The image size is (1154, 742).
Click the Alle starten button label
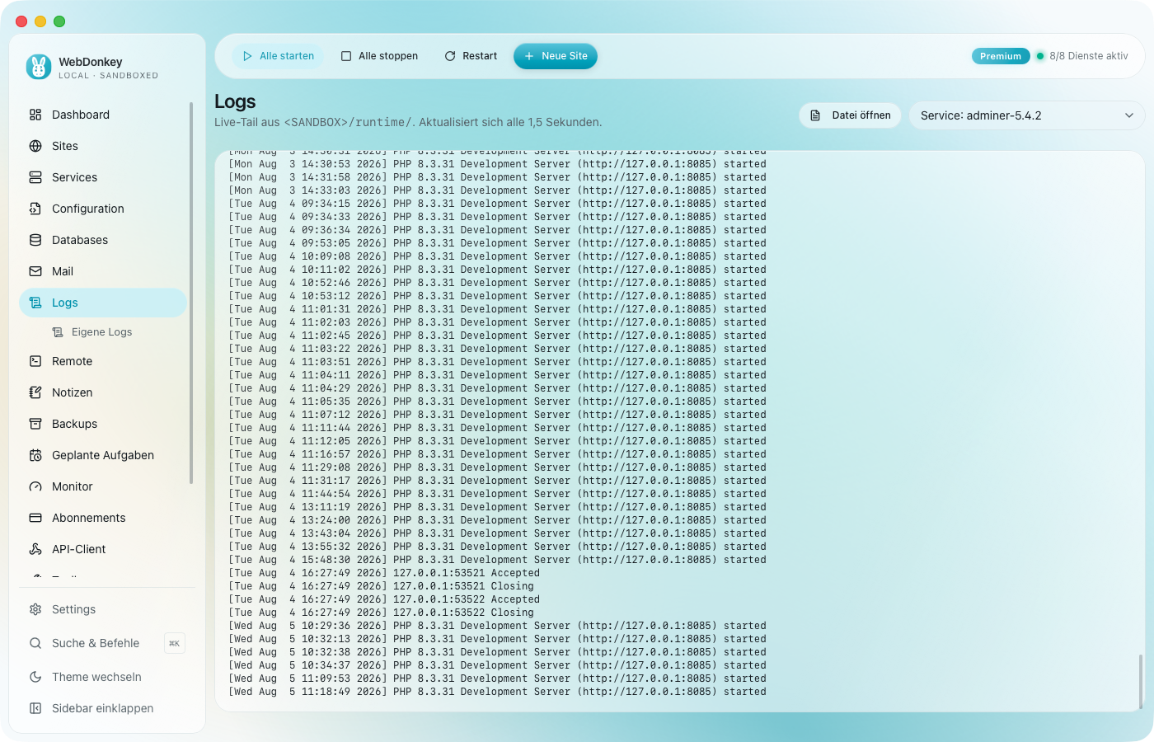tap(287, 56)
